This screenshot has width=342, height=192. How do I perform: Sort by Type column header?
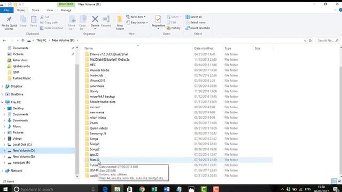[x=228, y=49]
